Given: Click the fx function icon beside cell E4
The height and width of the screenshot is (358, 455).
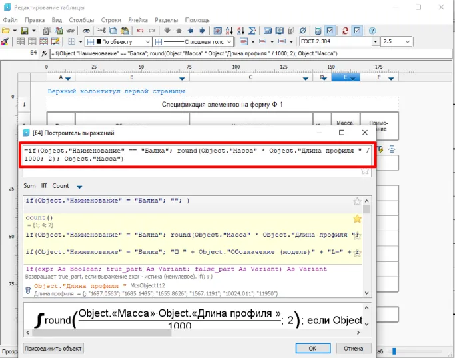Looking at the screenshot, I should click(44, 53).
